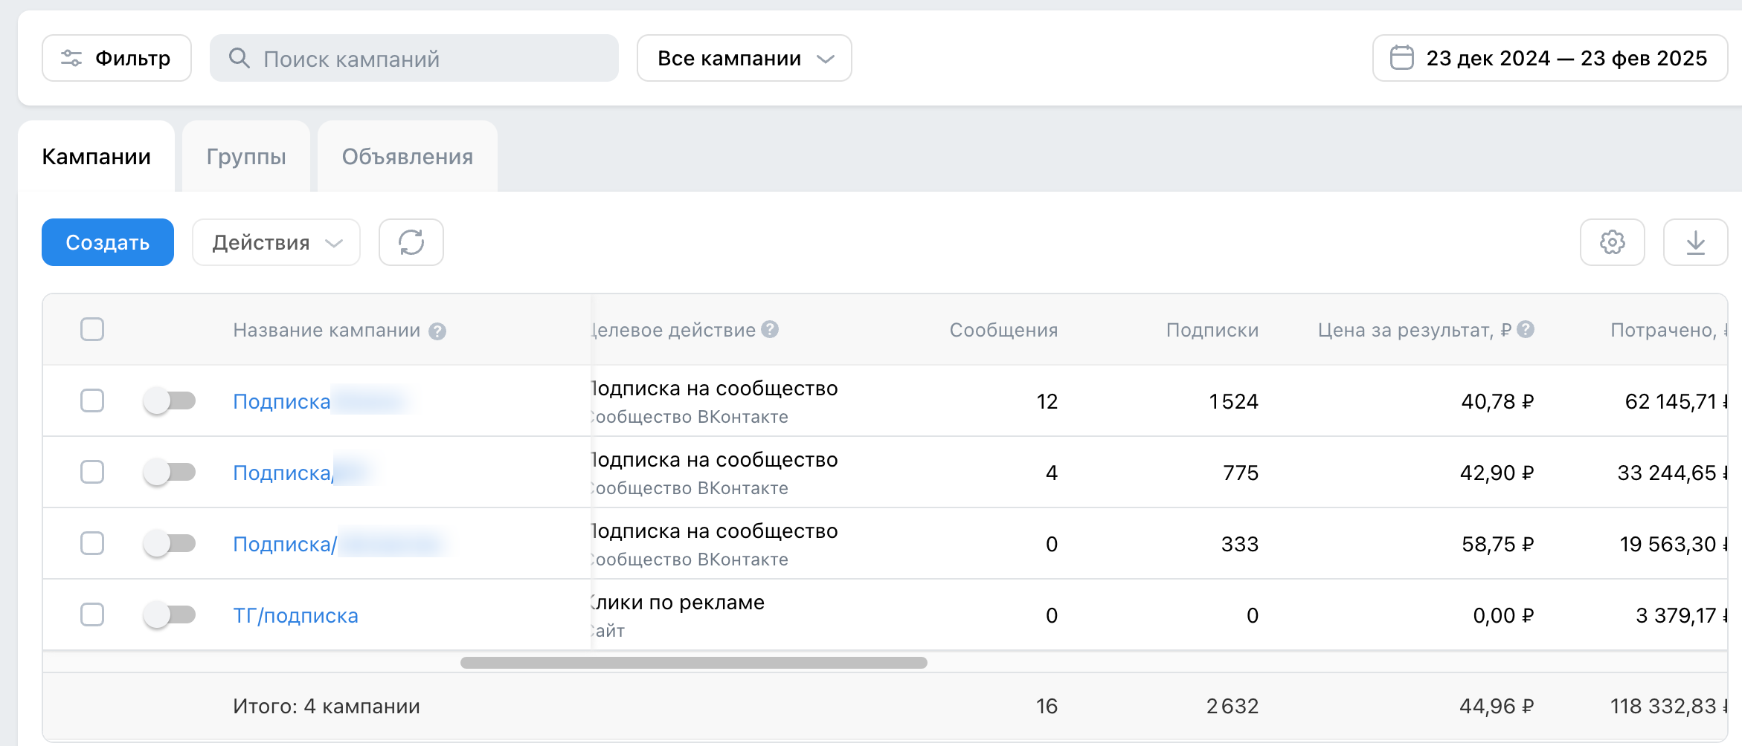Viewport: 1742px width, 746px height.
Task: Switch to the Объявления tab
Action: coord(408,157)
